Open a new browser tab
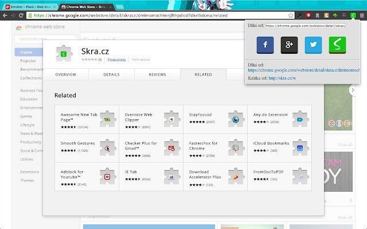Screen dimensions: 367x229 coord(120,7)
